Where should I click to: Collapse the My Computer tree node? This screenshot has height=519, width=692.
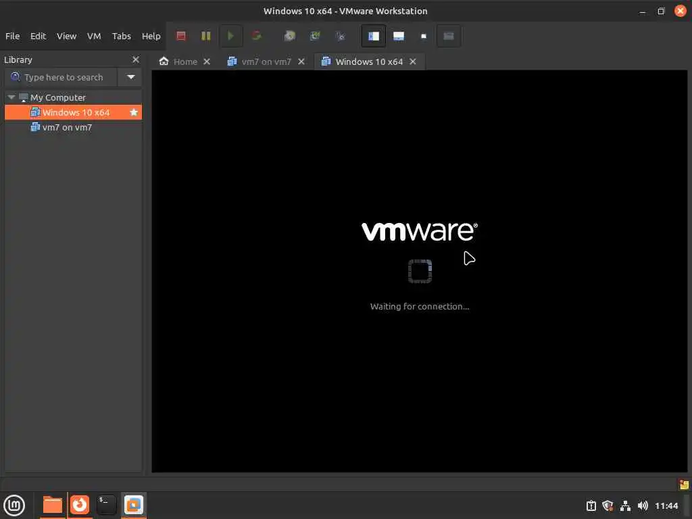pyautogui.click(x=11, y=97)
